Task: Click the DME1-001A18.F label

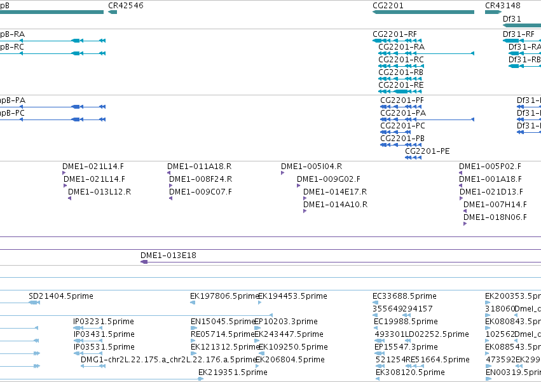Action: point(490,179)
